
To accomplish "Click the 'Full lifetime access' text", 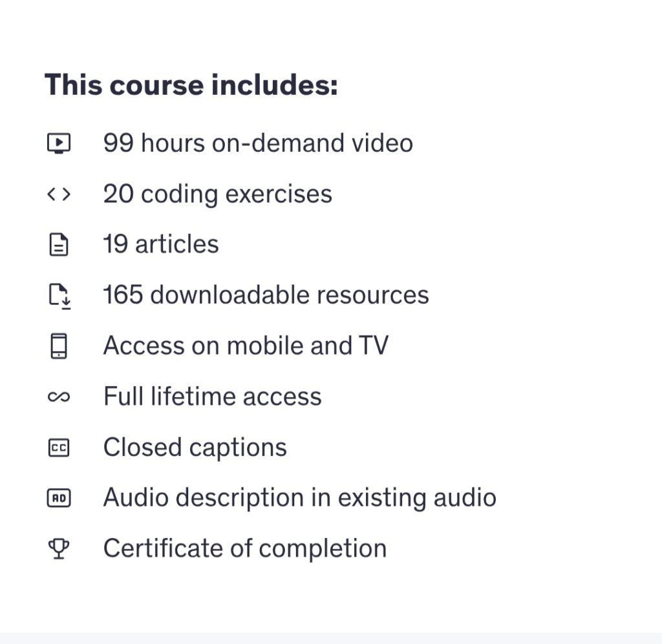I will coord(212,397).
